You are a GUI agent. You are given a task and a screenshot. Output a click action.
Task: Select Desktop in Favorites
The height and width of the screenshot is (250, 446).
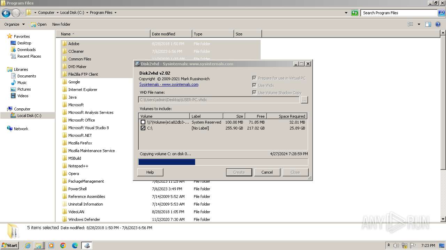(x=24, y=43)
